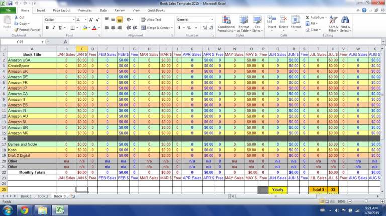This screenshot has height=216, width=386.
Task: Toggle Italic formatting
Action: [x=53, y=28]
